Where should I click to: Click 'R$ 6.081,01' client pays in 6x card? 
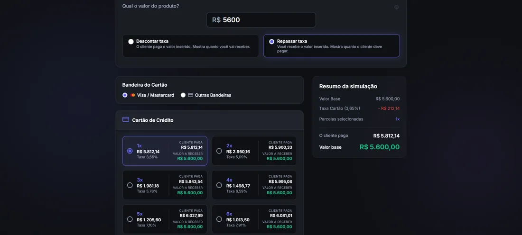(280, 216)
